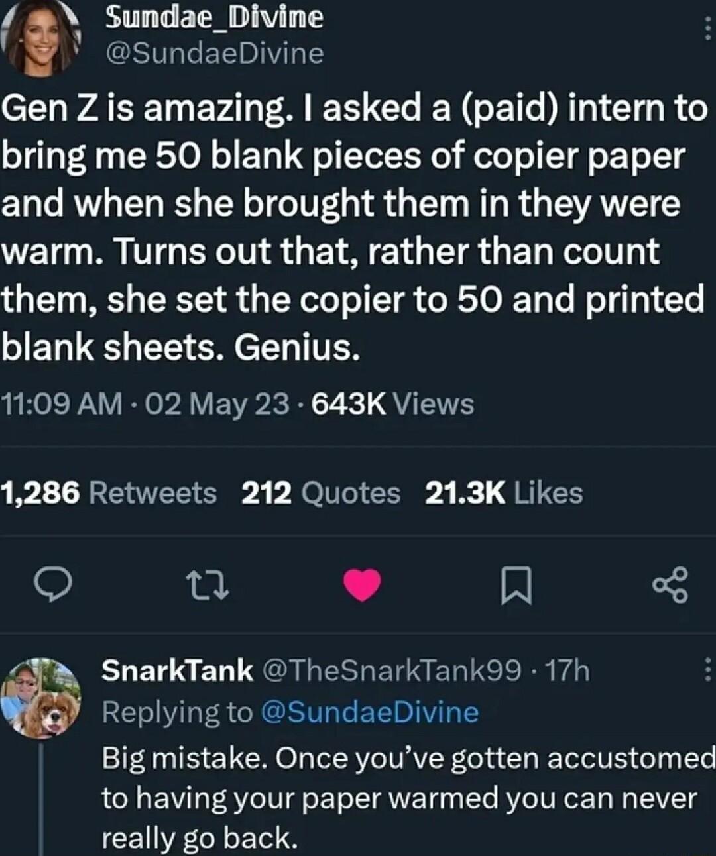716x856 pixels.
Task: Click the Sundae_Divine display name
Action: (x=213, y=18)
